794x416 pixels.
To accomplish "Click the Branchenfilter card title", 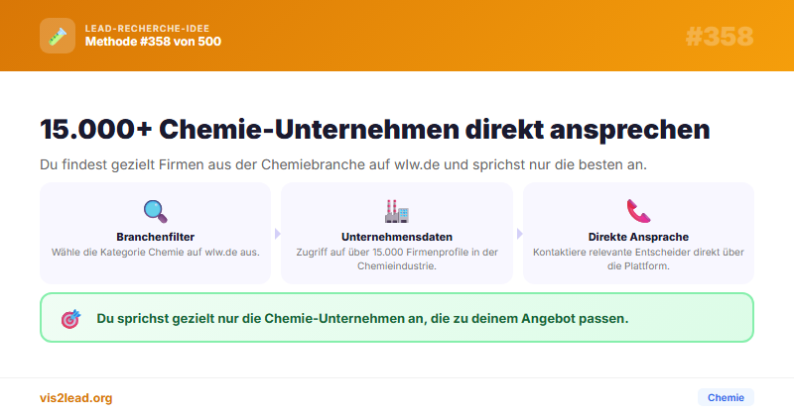I will [156, 237].
